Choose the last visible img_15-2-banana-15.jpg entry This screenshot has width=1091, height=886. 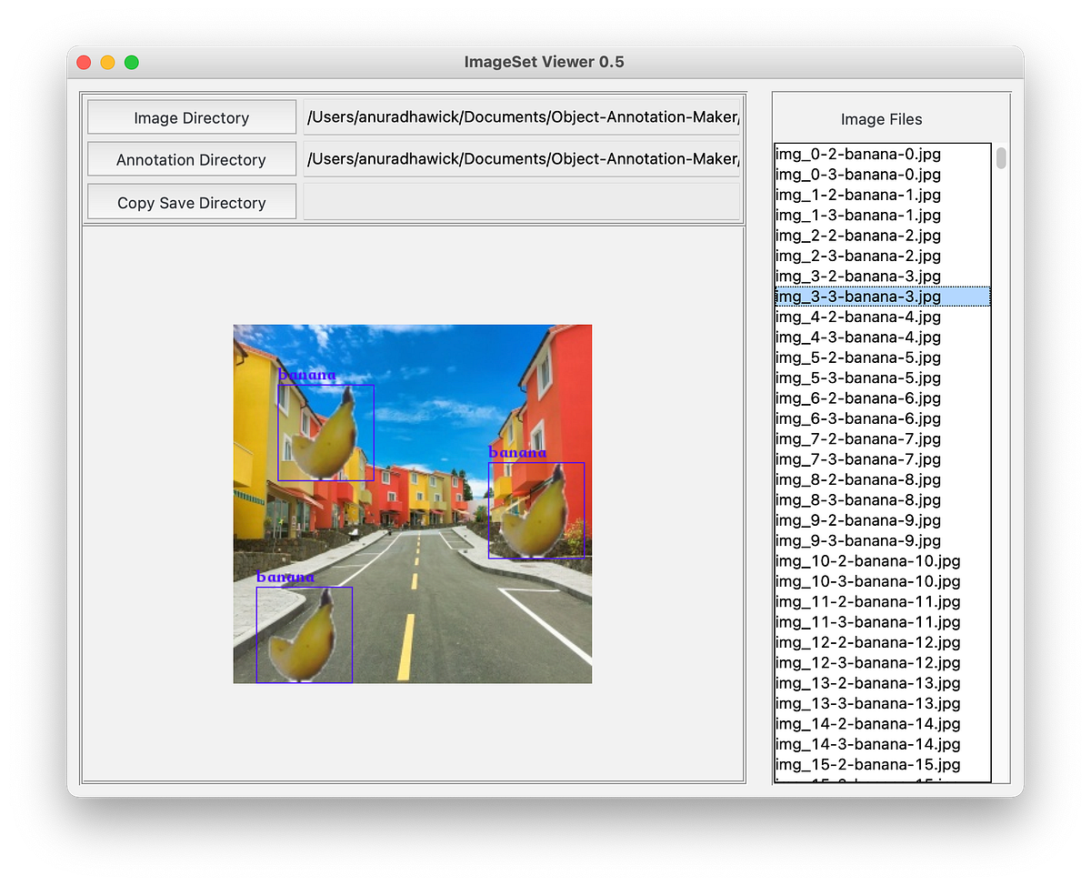pyautogui.click(x=866, y=764)
